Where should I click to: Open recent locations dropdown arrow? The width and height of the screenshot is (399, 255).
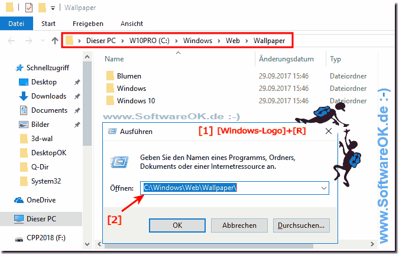point(43,41)
